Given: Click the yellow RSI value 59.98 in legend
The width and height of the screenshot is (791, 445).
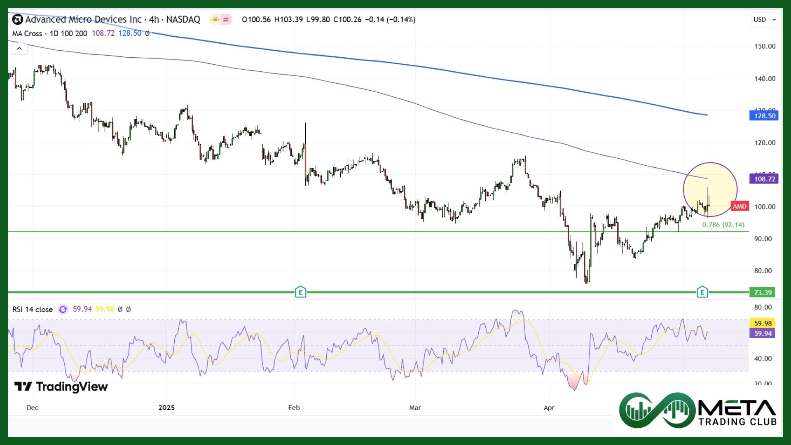Looking at the screenshot, I should 105,309.
